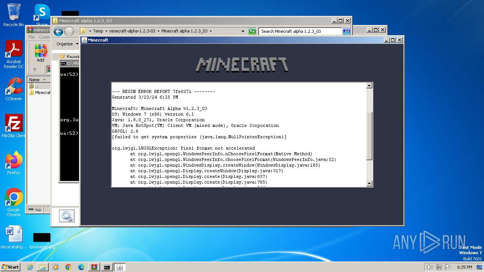This screenshot has height=272, width=484.
Task: Open dayscatalog Word document icon
Action: [x=14, y=237]
